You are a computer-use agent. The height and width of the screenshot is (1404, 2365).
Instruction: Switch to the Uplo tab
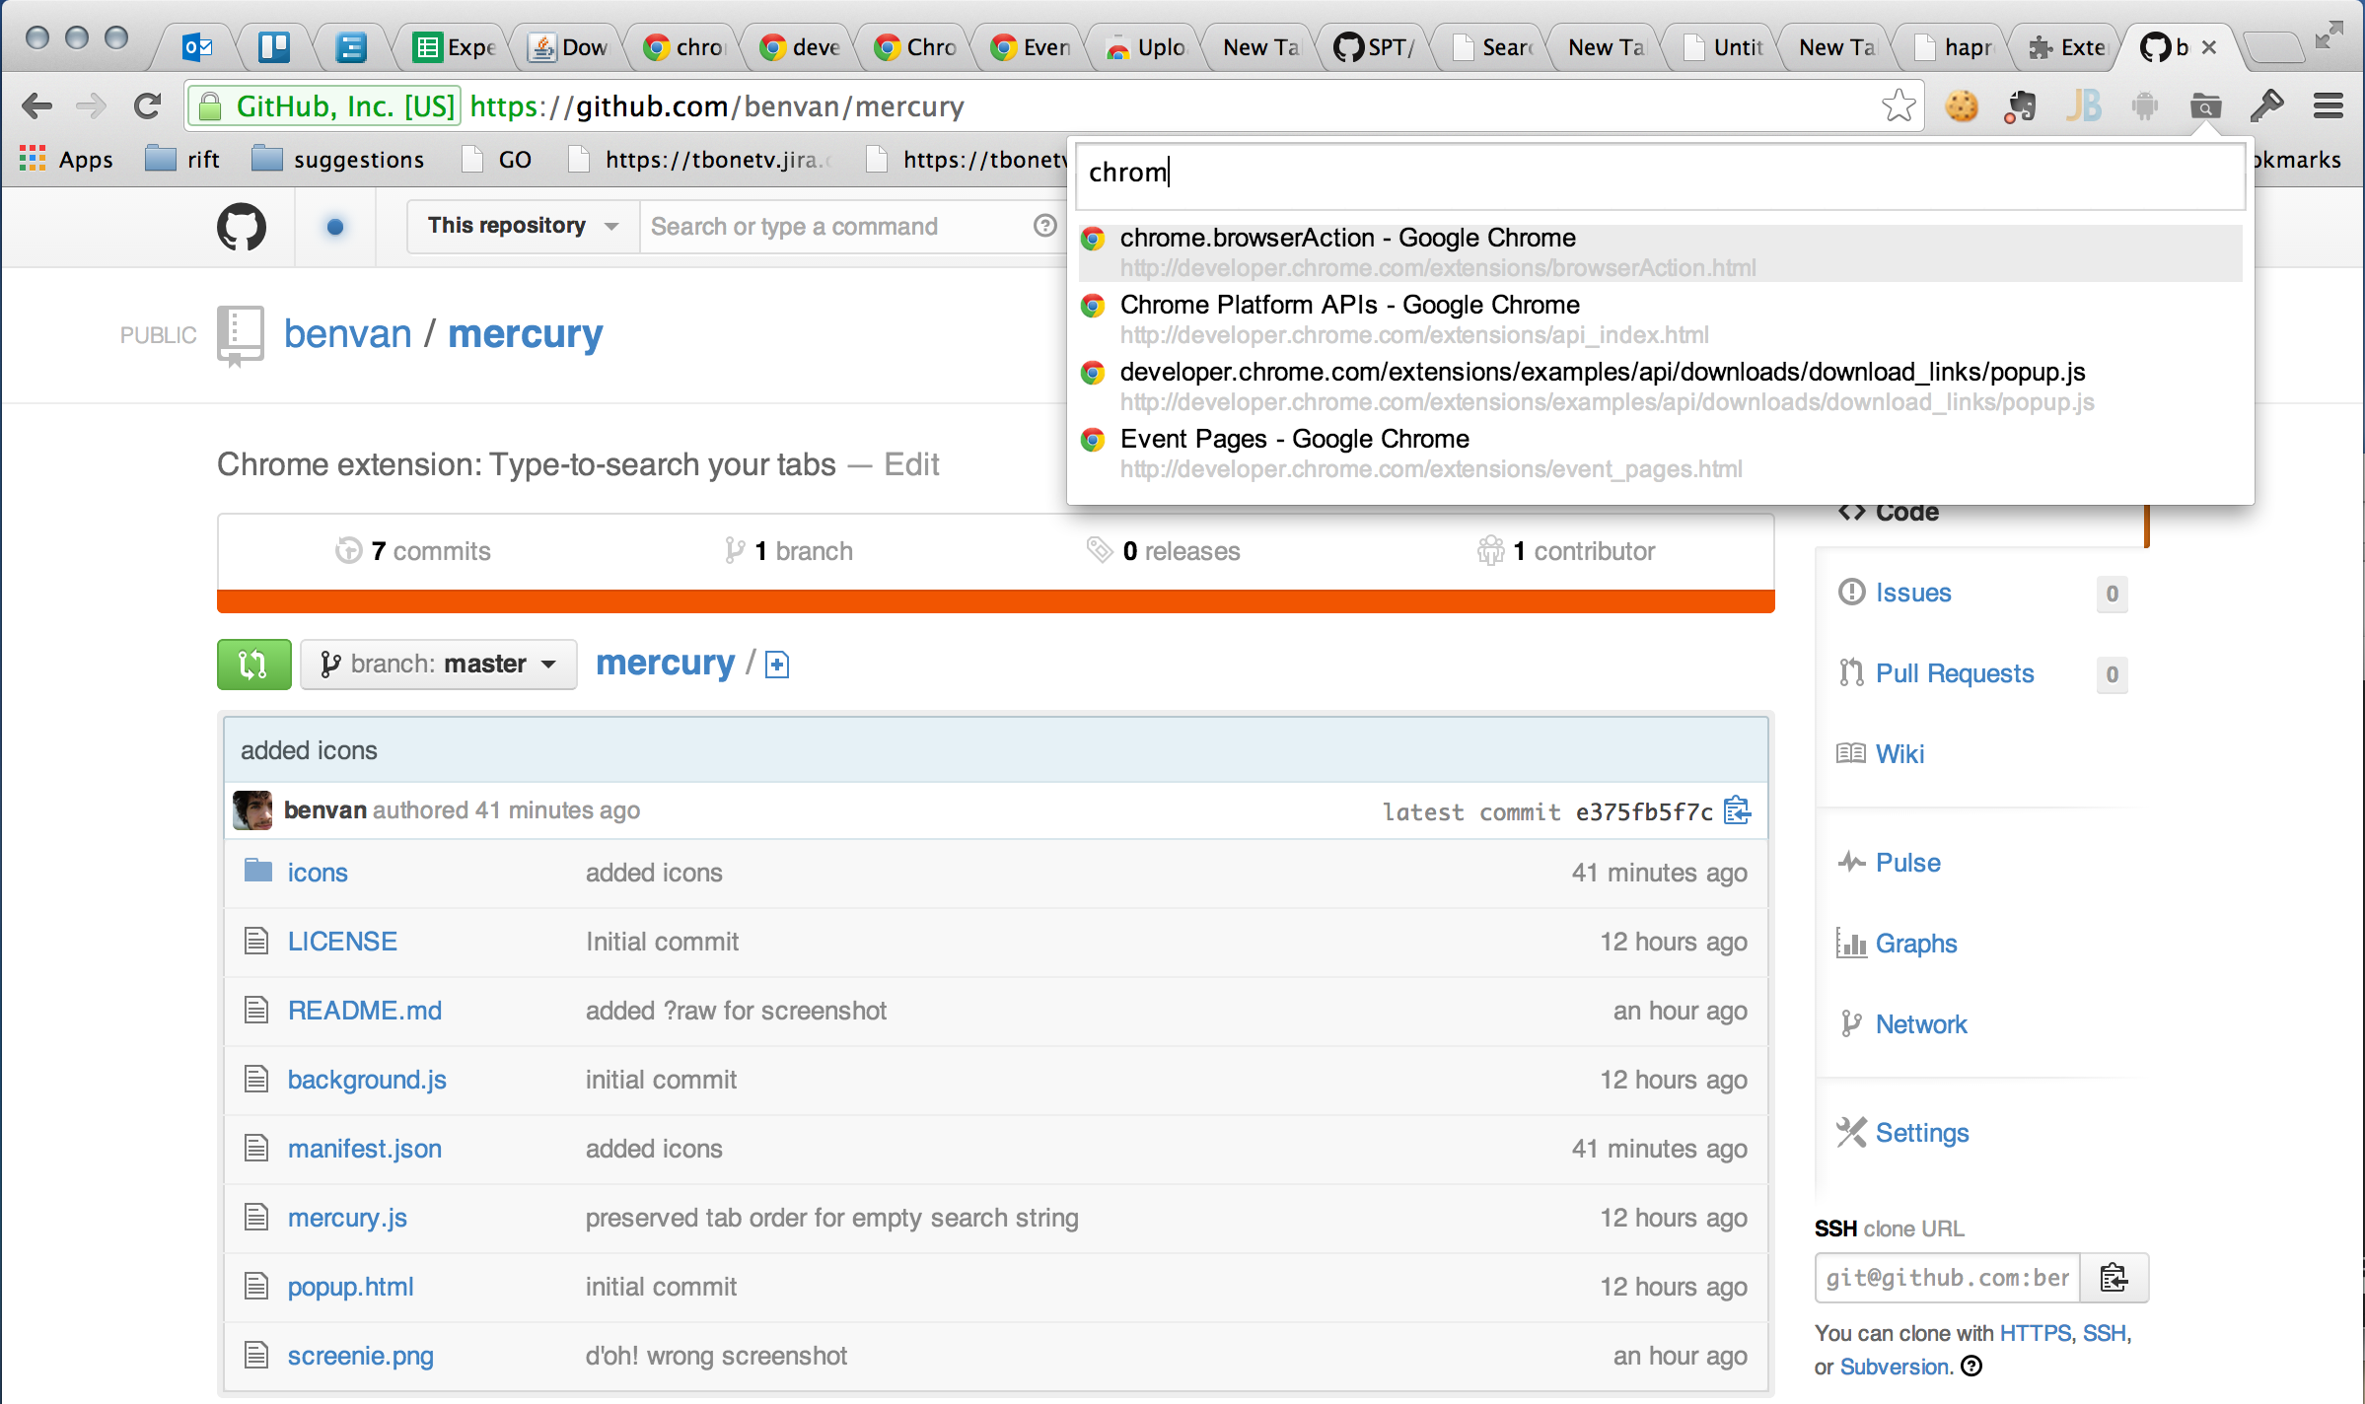(x=1145, y=47)
